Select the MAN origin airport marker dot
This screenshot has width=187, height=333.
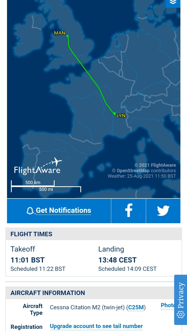[x=68, y=36]
